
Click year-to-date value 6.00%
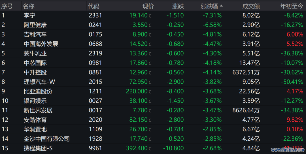coord(295,35)
